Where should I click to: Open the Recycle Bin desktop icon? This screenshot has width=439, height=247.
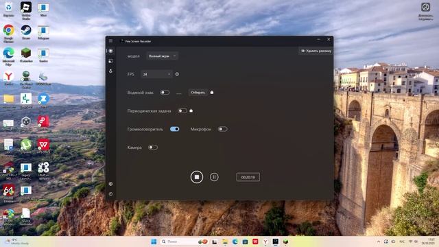[9, 10]
